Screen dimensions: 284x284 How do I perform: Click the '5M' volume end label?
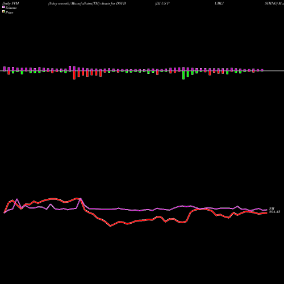click(x=272, y=208)
